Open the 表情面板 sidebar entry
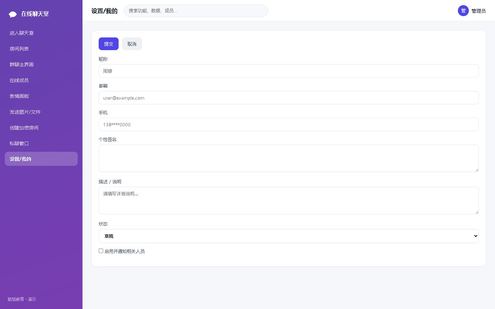The image size is (495, 309). (41, 96)
